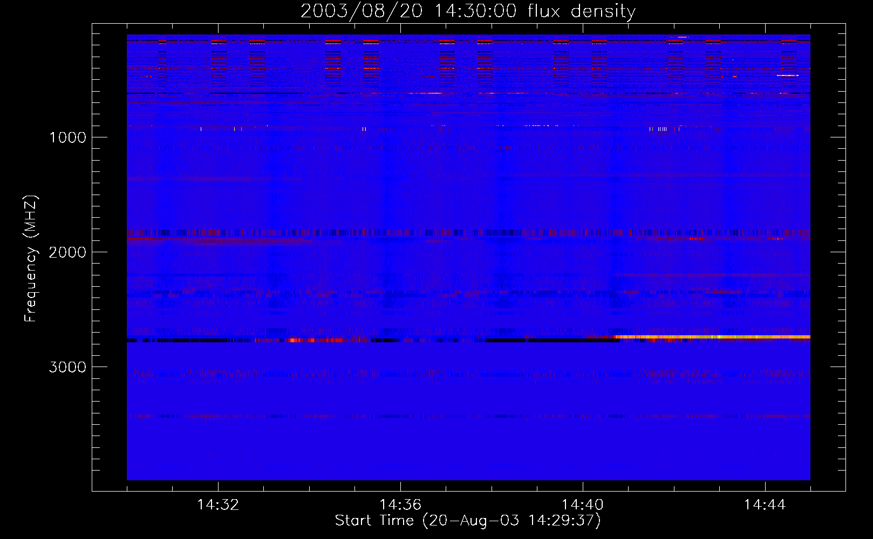This screenshot has width=873, height=539.
Task: Click the 14:44 time tick label
Action: coord(765,505)
